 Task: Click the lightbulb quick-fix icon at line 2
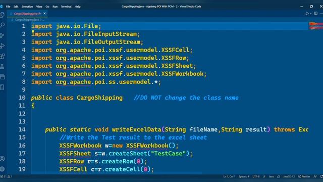33,32
